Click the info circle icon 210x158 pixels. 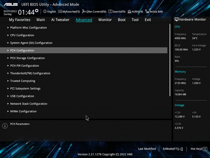pos(5,126)
